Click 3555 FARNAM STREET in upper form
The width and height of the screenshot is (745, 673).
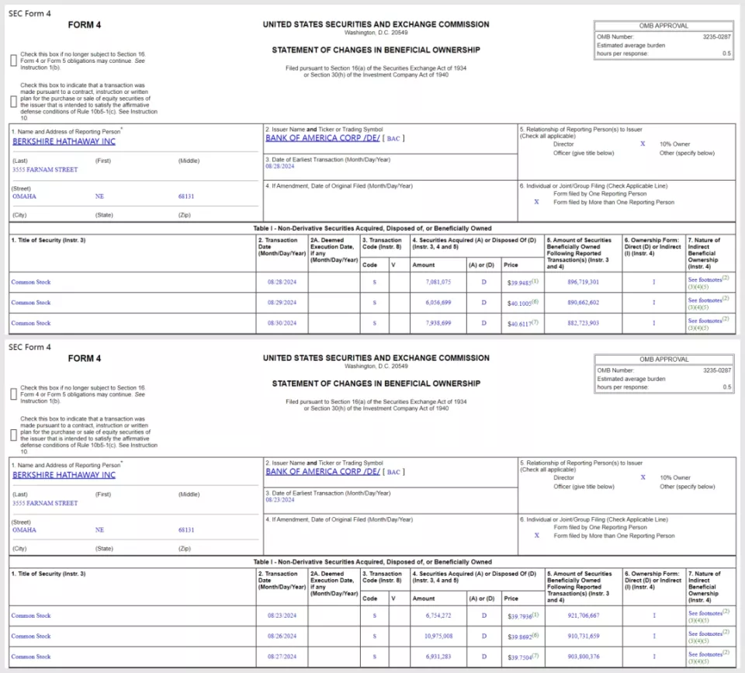coord(45,170)
